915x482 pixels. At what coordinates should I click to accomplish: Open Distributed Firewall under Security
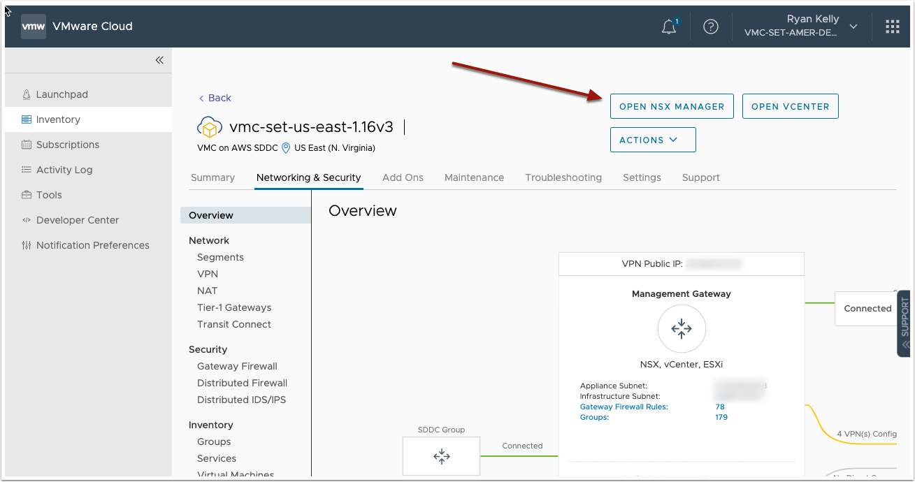click(x=242, y=383)
